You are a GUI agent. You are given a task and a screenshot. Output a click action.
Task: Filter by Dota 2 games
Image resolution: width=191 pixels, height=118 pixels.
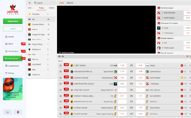tap(41, 29)
